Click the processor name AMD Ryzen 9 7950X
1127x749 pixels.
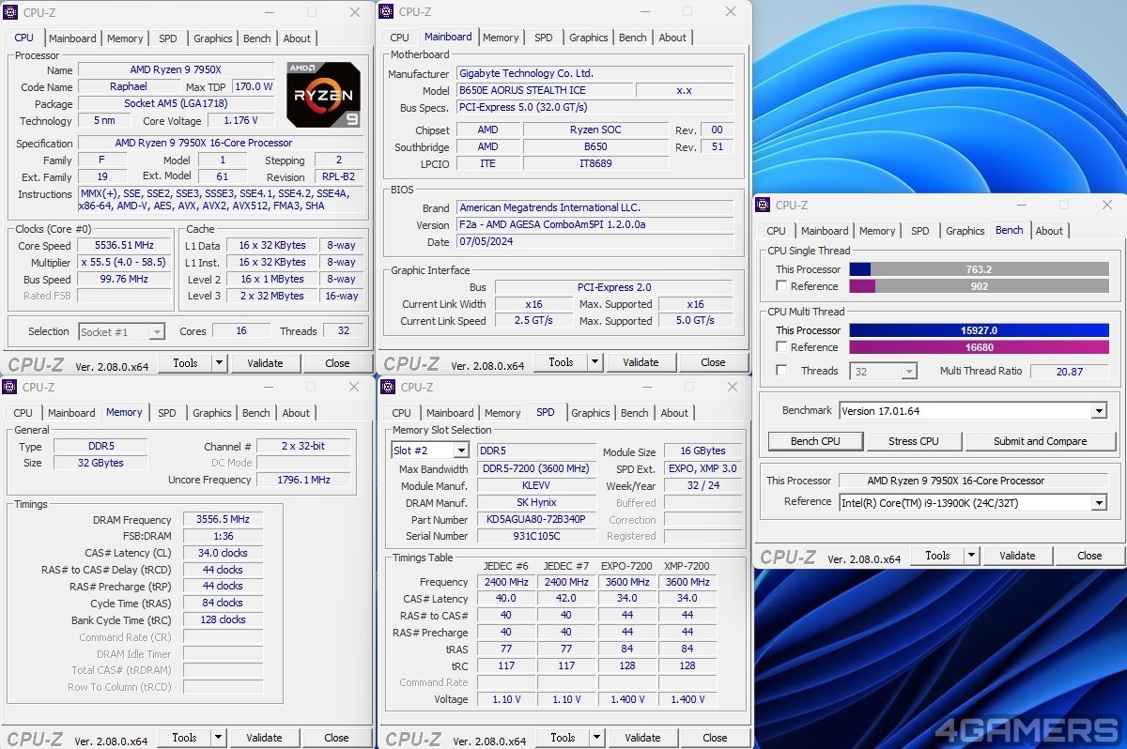coord(176,70)
